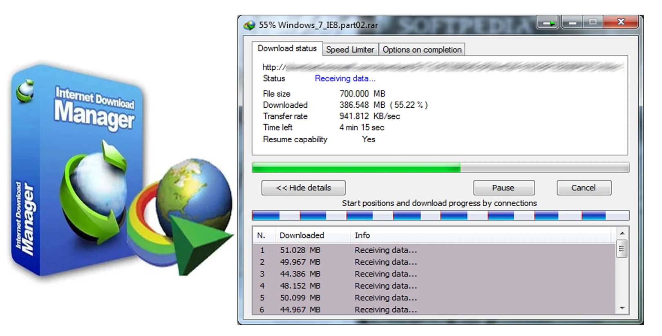Image resolution: width=662 pixels, height=336 pixels.
Task: Select connection row 48.152 MB
Action: (434, 286)
